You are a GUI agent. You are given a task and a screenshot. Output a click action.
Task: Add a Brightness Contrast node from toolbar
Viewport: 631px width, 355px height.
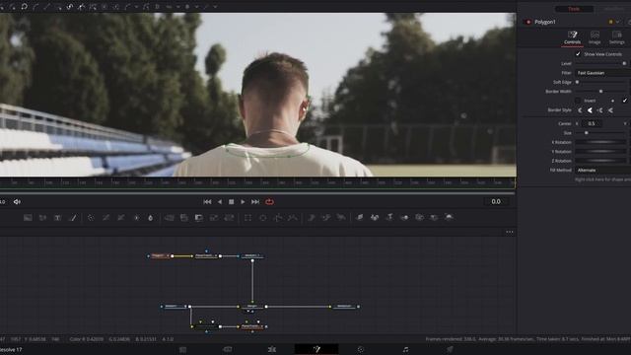click(136, 218)
